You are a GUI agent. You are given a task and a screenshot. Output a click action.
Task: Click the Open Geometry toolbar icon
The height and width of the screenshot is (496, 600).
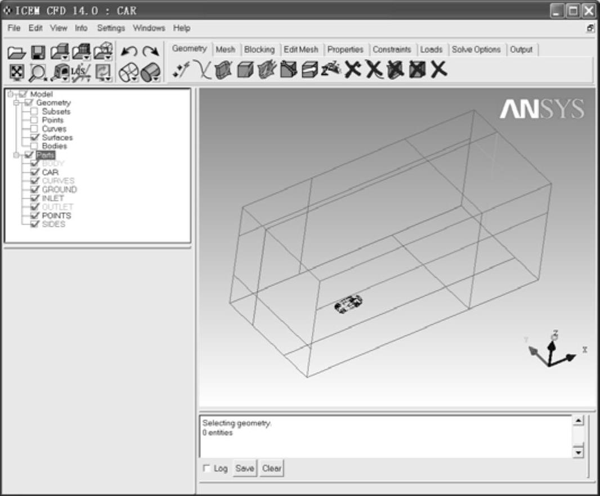(59, 52)
